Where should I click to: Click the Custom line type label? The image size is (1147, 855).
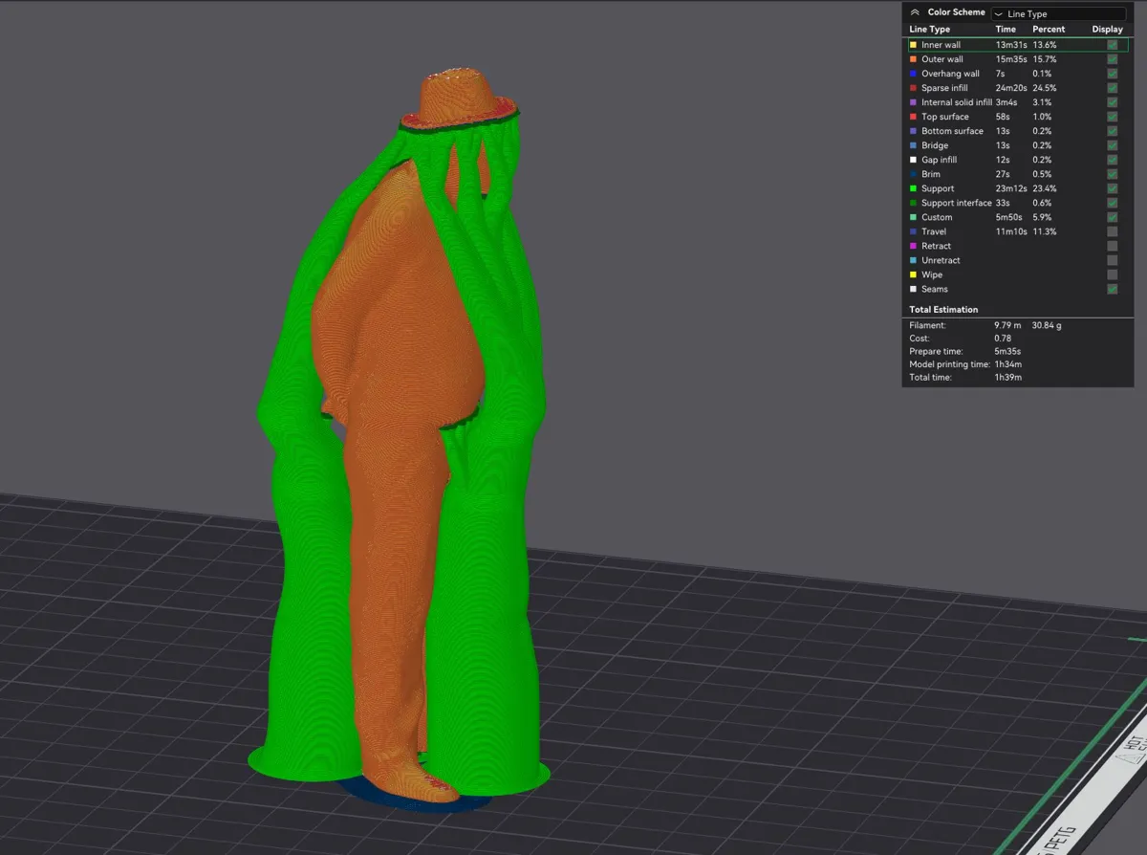(x=937, y=217)
